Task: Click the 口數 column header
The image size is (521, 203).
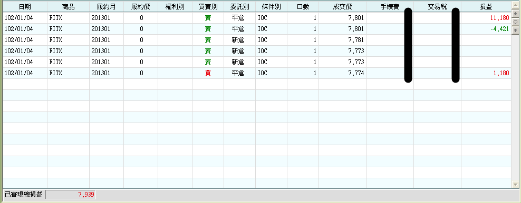Action: 303,7
